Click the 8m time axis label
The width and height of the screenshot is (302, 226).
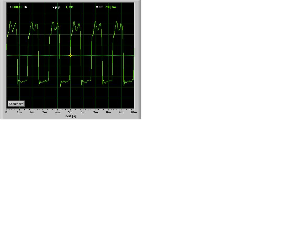pos(108,112)
